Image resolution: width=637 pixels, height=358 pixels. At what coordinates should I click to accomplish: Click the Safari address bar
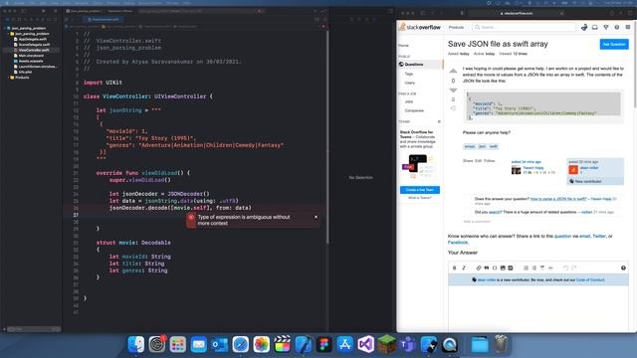tap(517, 13)
